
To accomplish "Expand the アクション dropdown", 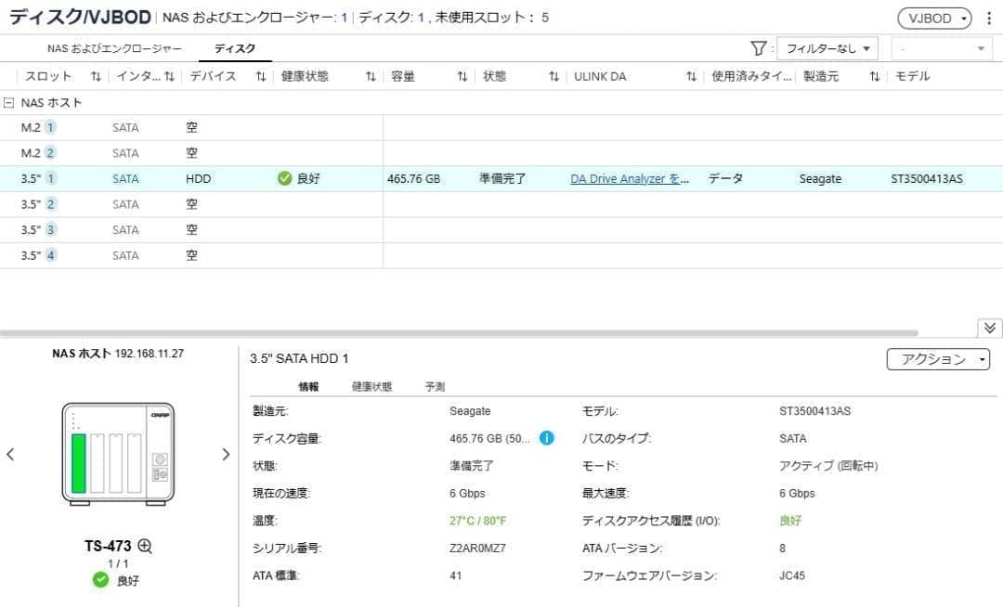I will [x=938, y=359].
